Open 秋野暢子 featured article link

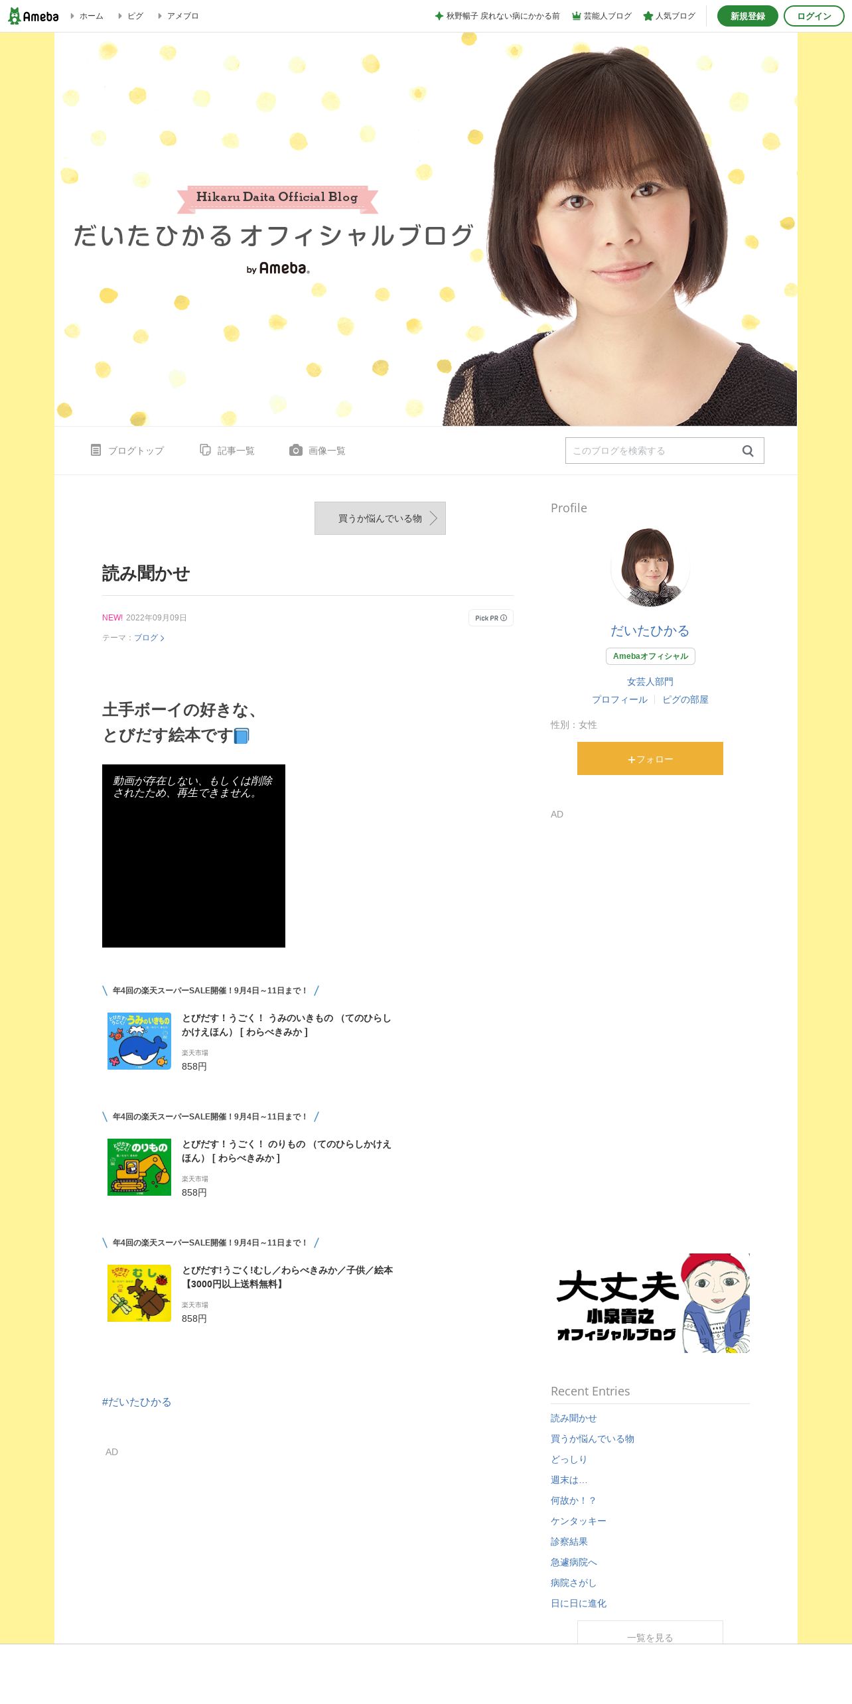(x=497, y=16)
